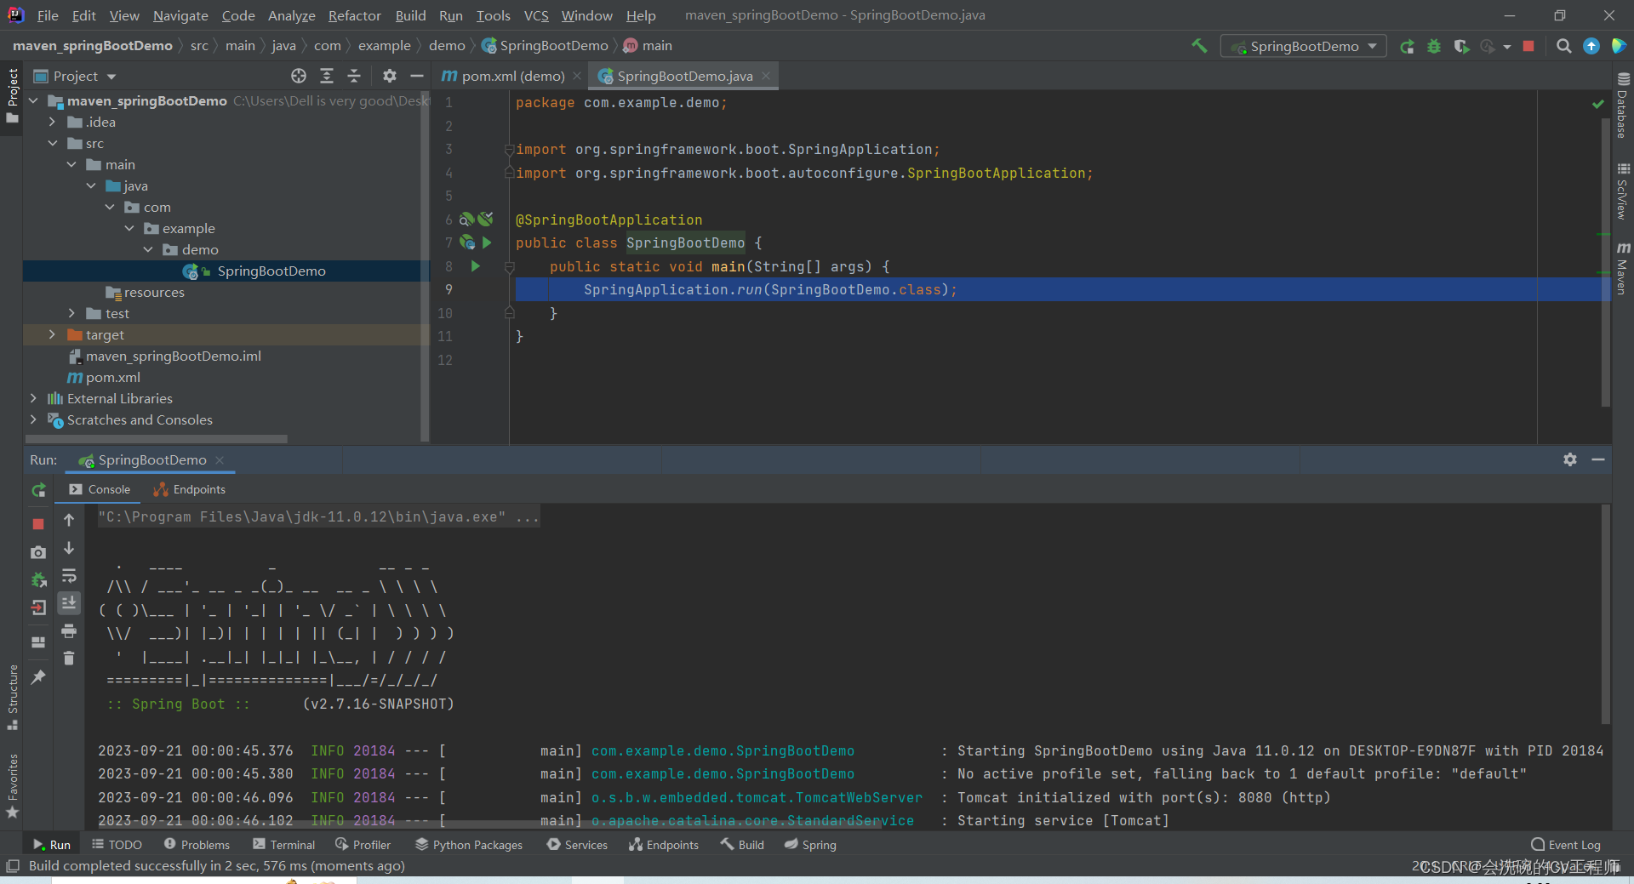Collapse the main folder node

coord(71,164)
